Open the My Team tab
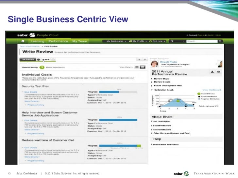The width and height of the screenshot is (238, 178). tap(79, 41)
